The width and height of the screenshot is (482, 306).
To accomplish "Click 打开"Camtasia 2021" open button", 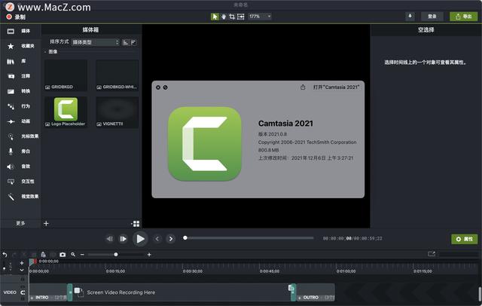I will click(336, 87).
